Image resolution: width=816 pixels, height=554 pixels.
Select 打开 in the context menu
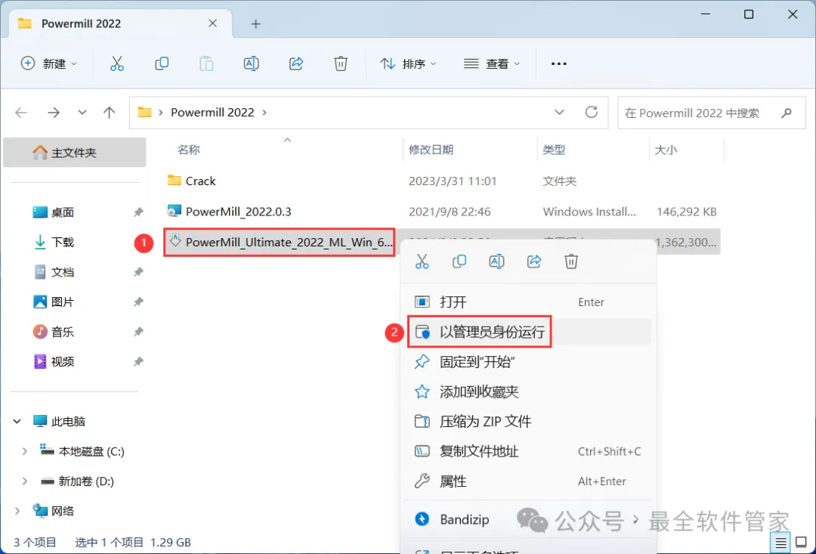[528, 302]
